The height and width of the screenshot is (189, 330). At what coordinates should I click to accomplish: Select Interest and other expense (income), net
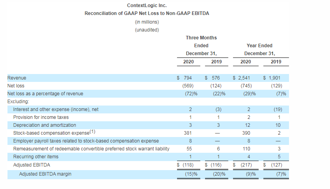pyautogui.click(x=56, y=109)
